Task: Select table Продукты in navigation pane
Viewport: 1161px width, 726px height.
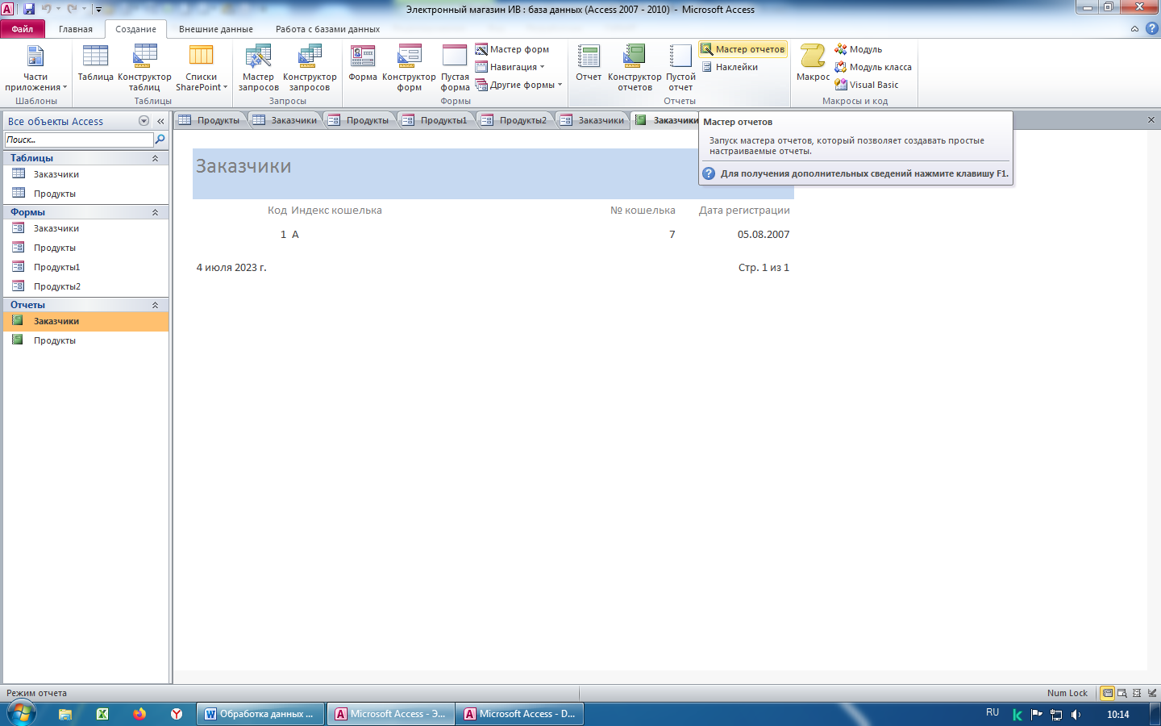Action: click(85, 194)
